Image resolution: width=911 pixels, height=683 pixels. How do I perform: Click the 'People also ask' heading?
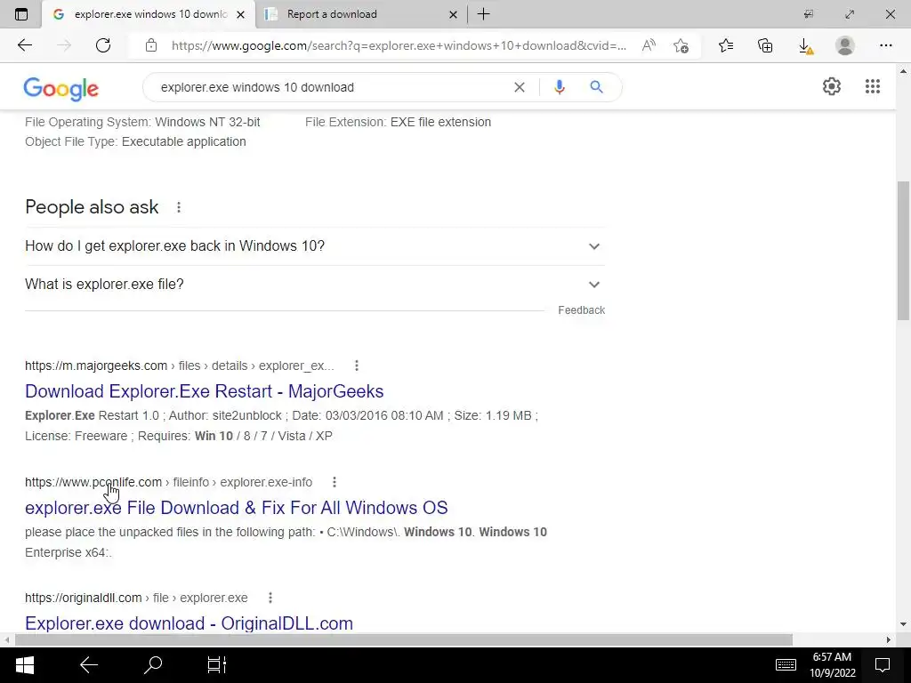pyautogui.click(x=92, y=207)
